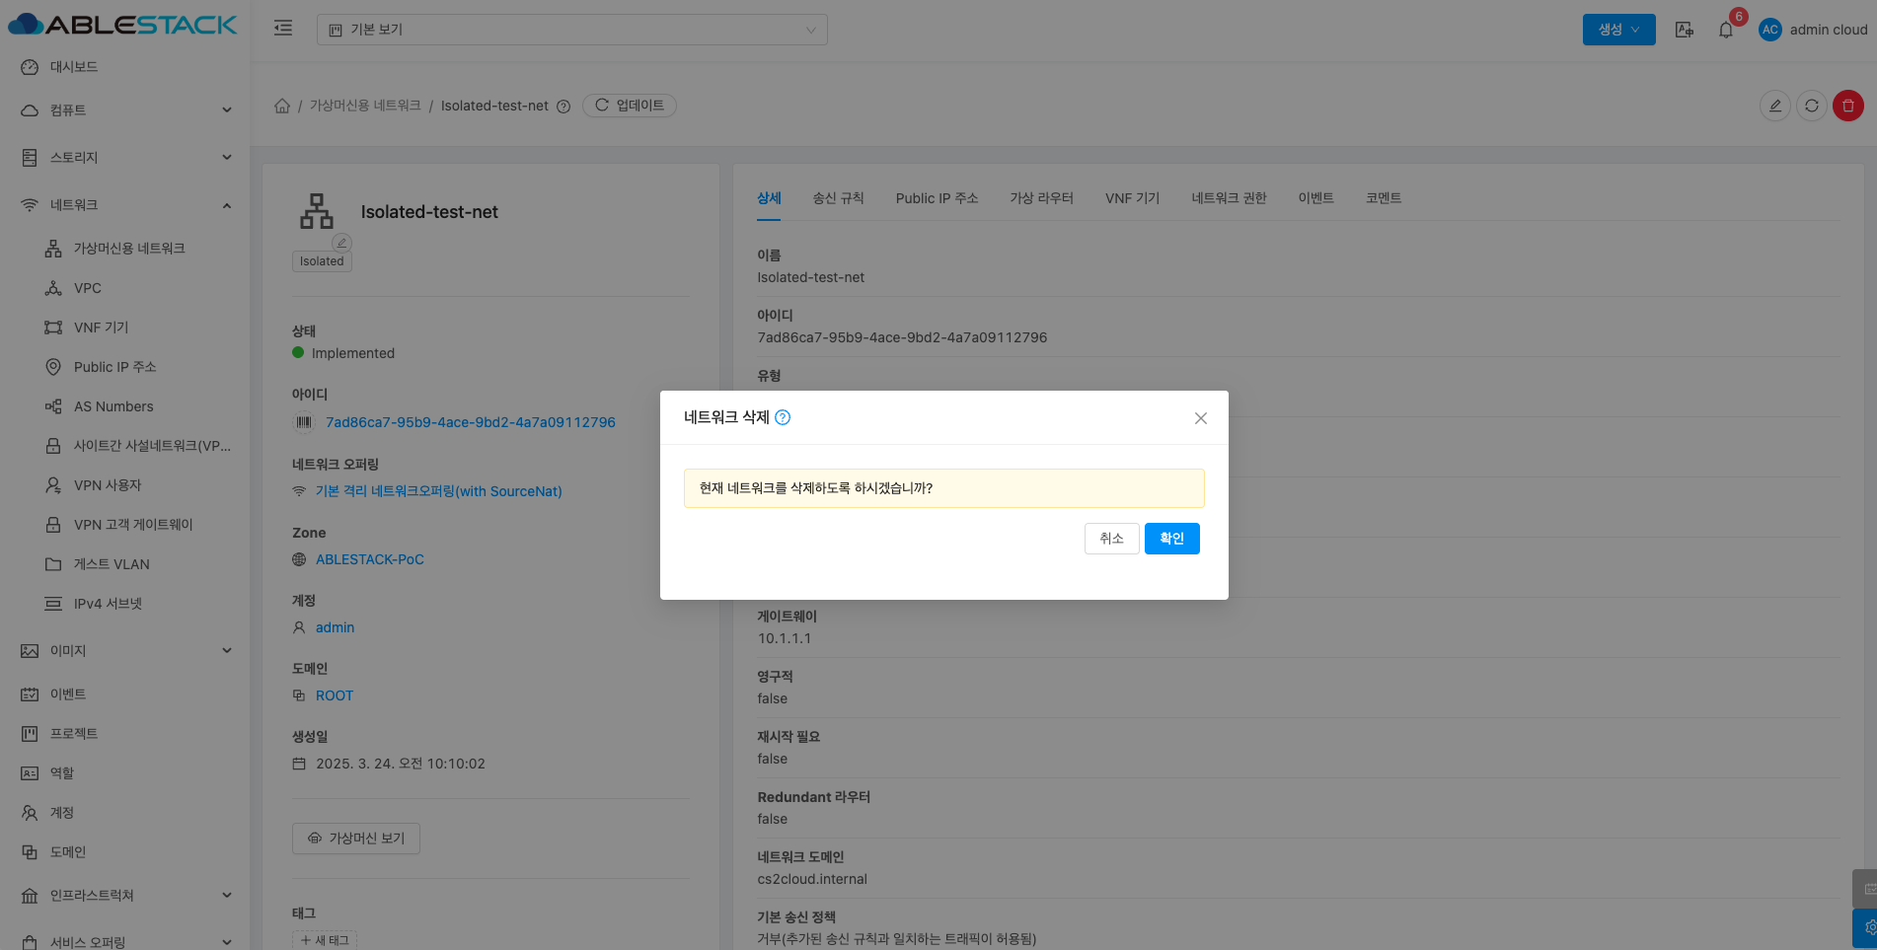Open the 생성 create dropdown button
The width and height of the screenshot is (1877, 950).
1618,30
